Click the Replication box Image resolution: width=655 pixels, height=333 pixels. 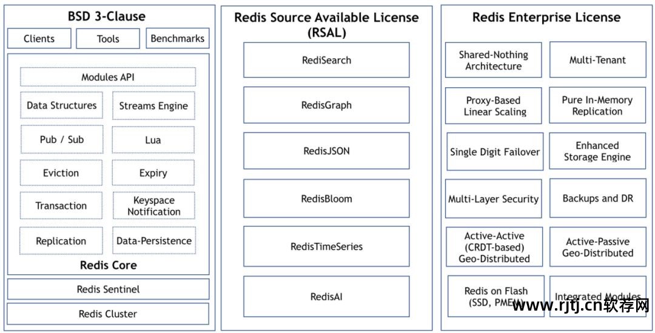click(61, 240)
